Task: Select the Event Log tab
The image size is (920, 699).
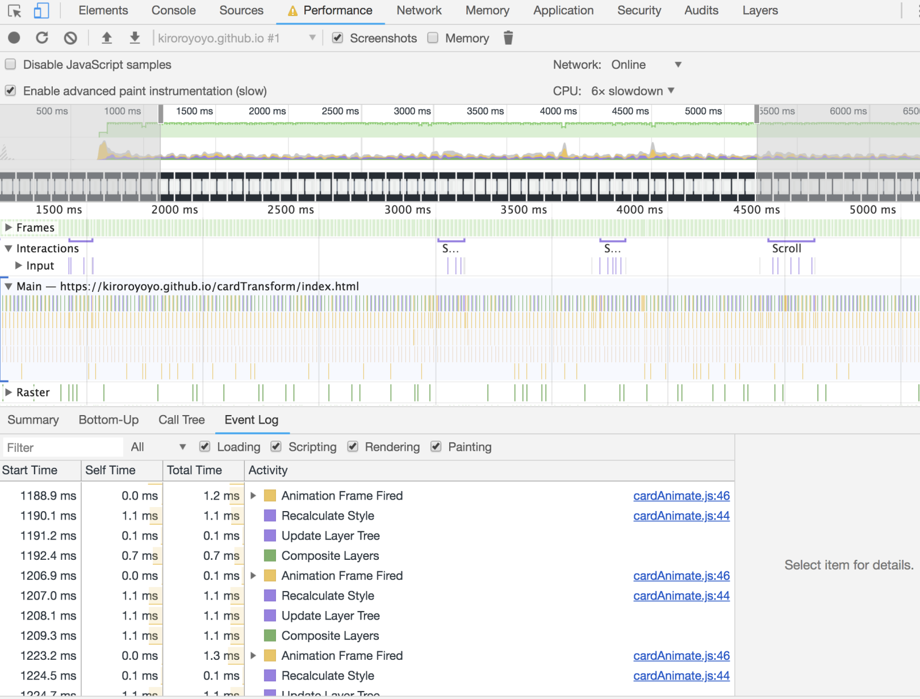Action: [252, 420]
